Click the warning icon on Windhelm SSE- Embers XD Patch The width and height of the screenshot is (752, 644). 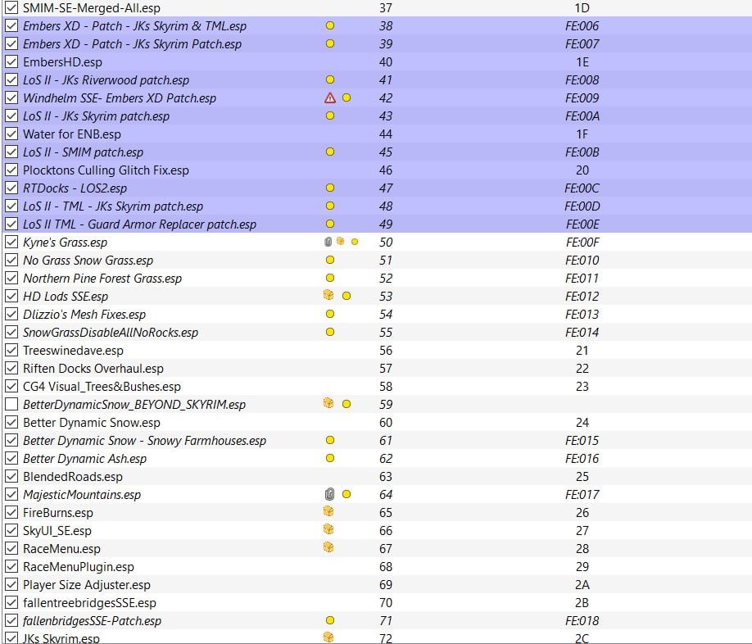click(330, 98)
